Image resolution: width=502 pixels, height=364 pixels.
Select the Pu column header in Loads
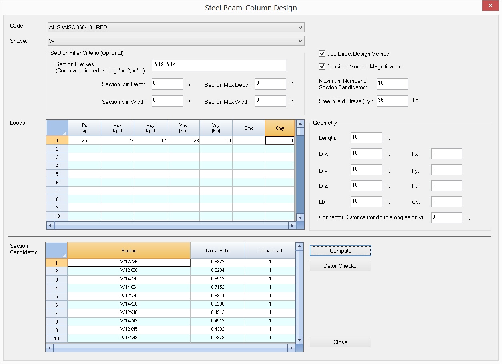click(84, 128)
